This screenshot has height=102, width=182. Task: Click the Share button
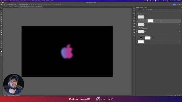(x=174, y=5)
